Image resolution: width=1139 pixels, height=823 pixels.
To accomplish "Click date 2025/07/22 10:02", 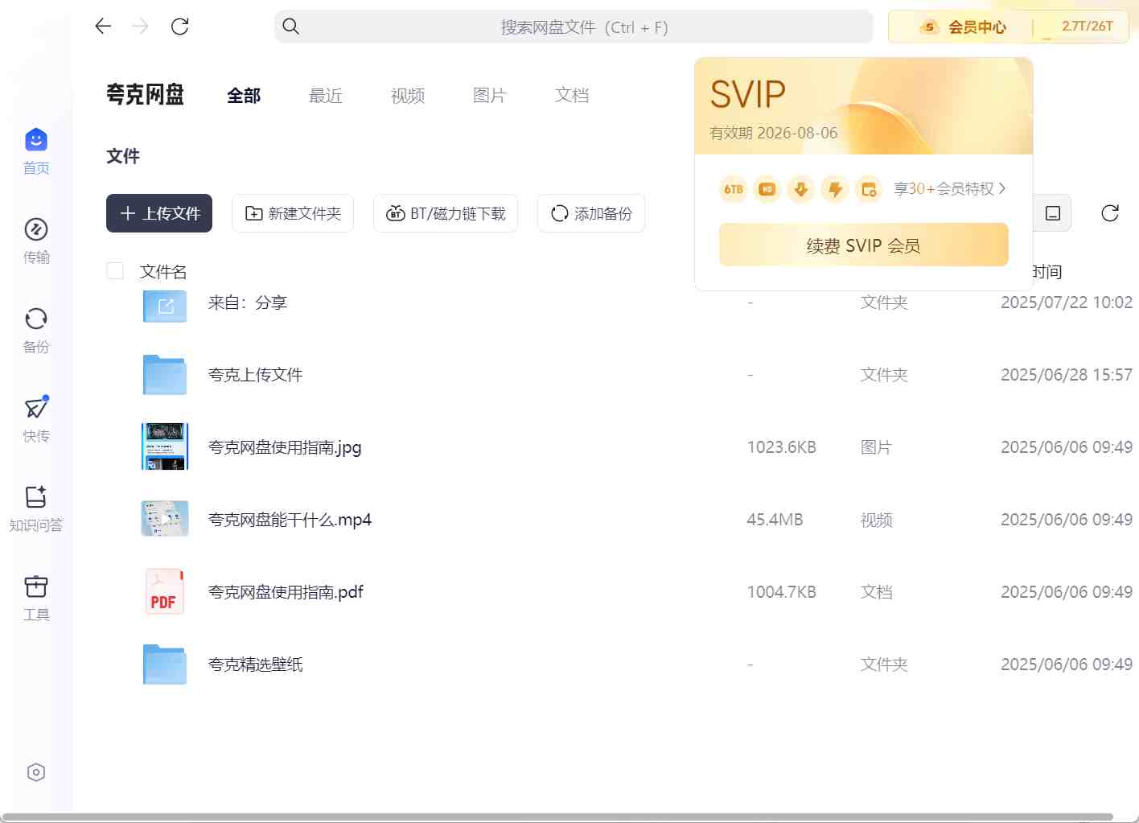I will pos(1067,302).
